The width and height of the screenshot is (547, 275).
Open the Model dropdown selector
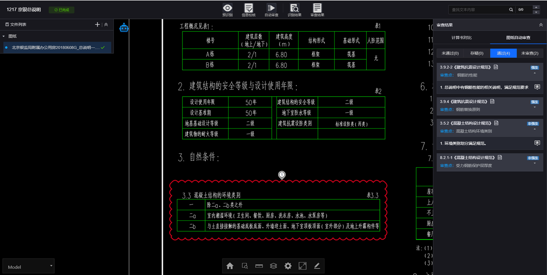[28, 266]
